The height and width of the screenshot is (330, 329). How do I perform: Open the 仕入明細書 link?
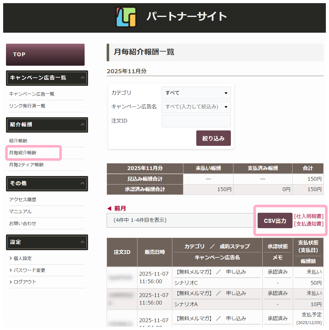309,216
